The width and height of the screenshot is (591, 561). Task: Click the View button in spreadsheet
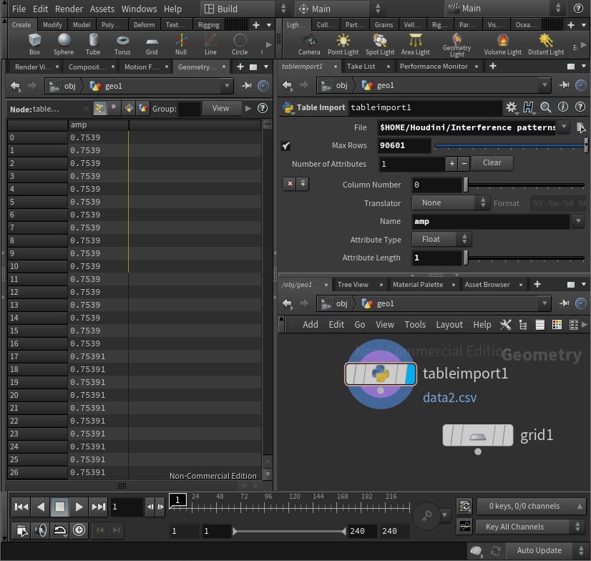coord(220,108)
